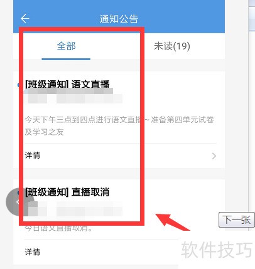255x269 pixels.
Task: Open the 直播取消 class notice title
Action: click(x=67, y=192)
